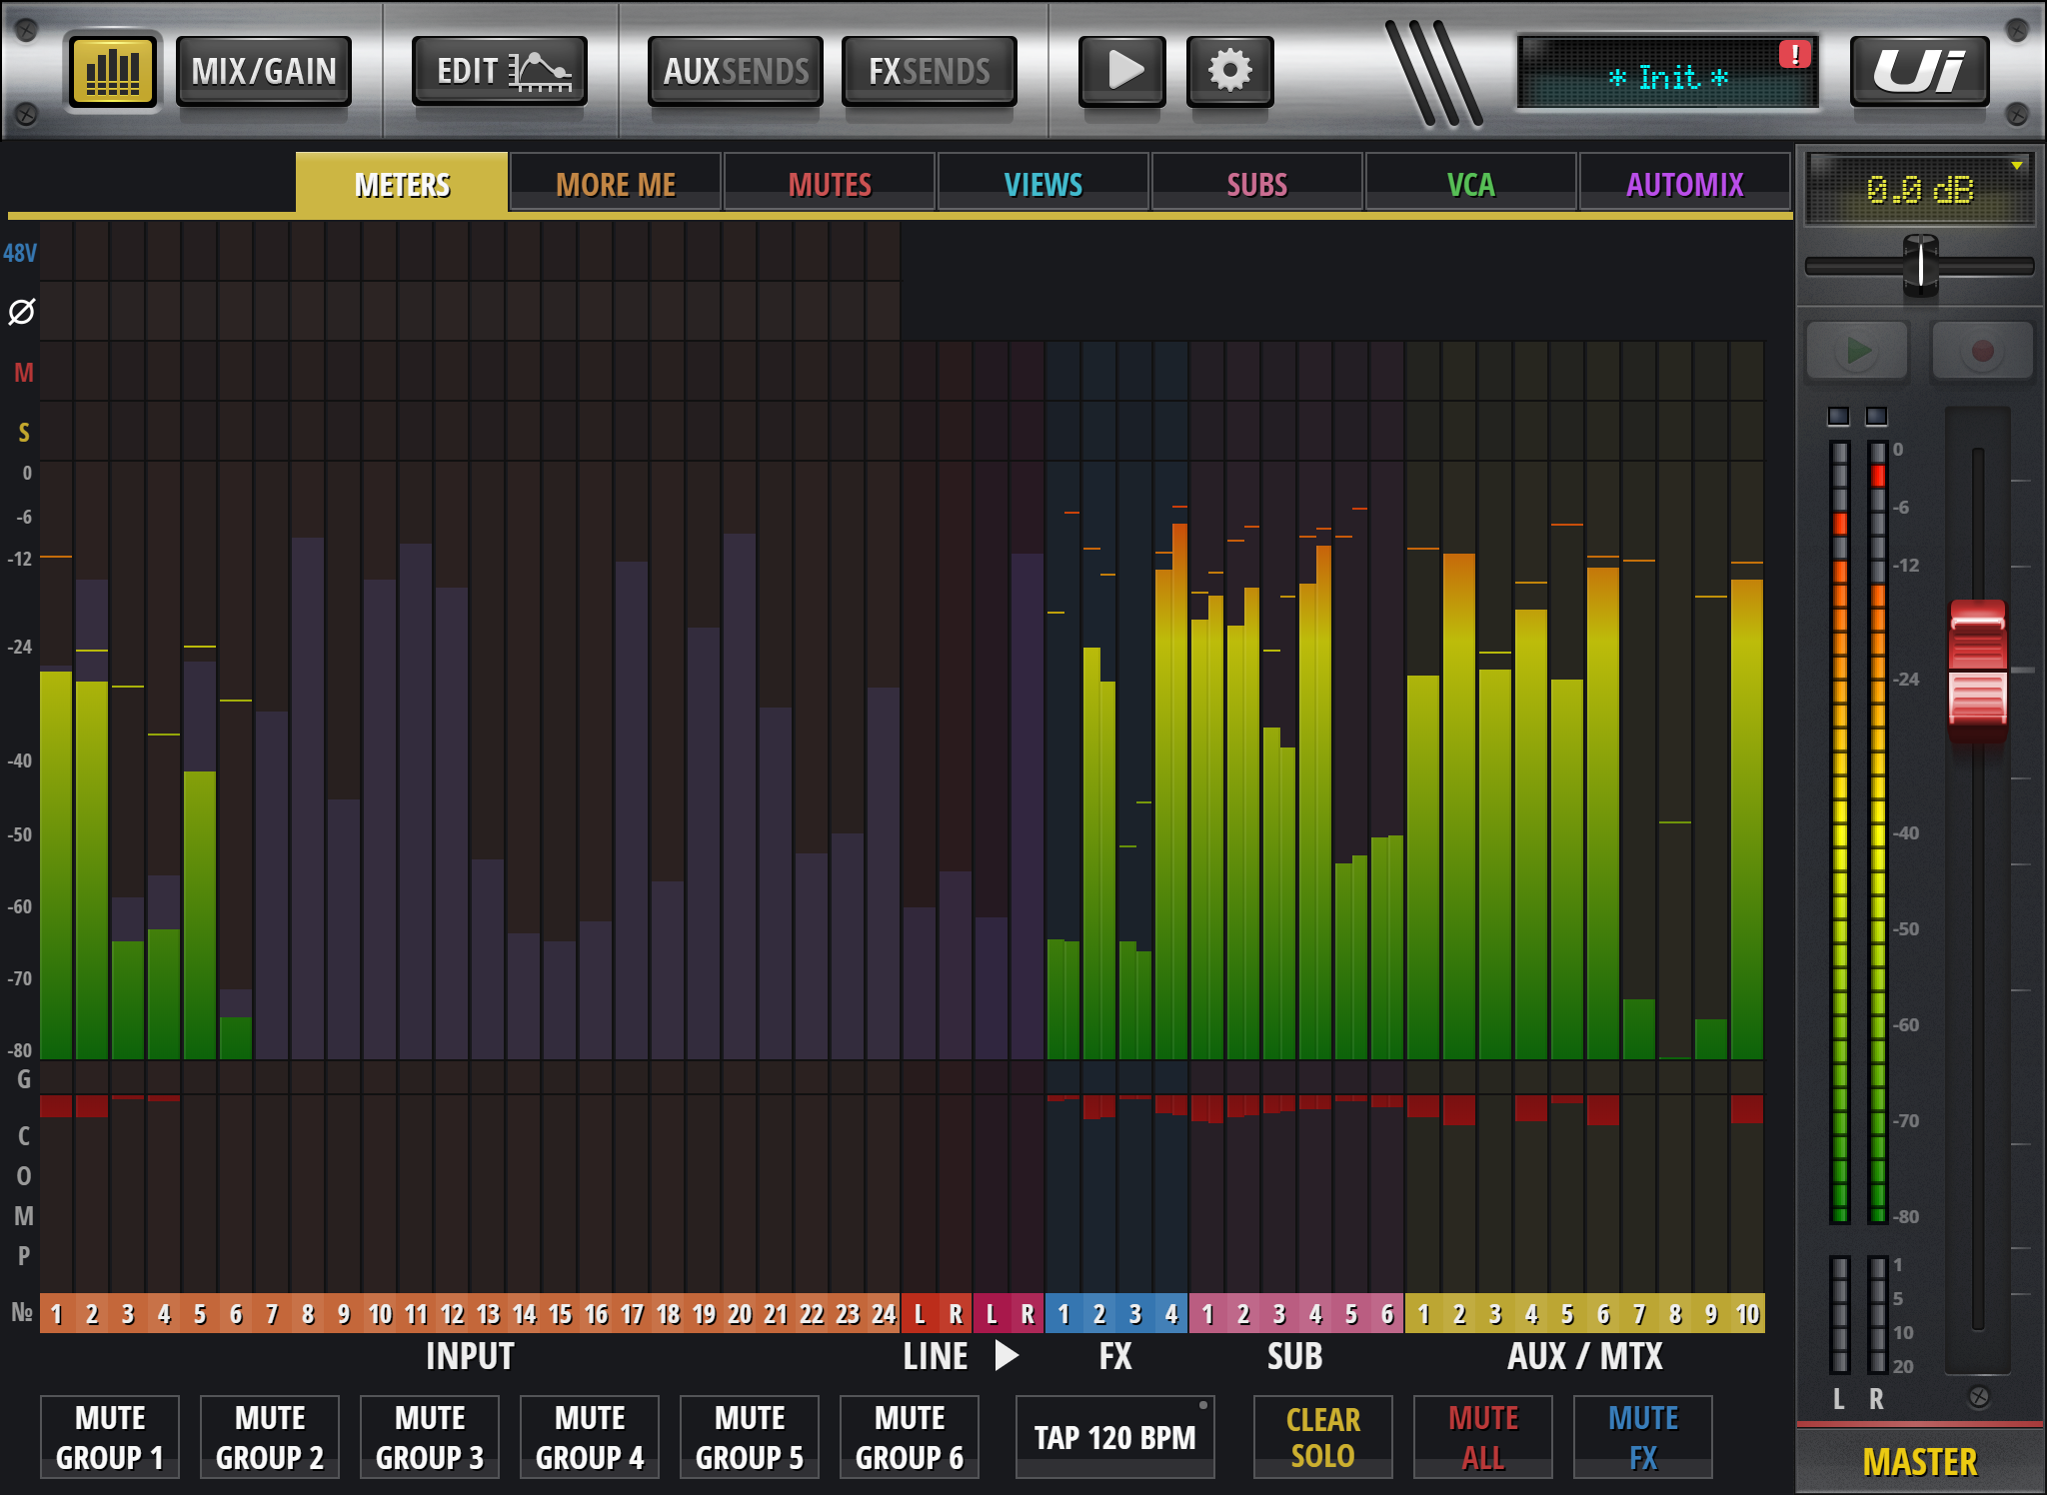Open the meters view icon button
This screenshot has width=2047, height=1495.
[112, 71]
